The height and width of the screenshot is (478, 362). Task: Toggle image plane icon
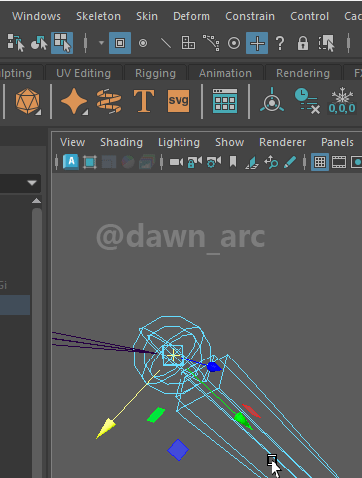(252, 163)
